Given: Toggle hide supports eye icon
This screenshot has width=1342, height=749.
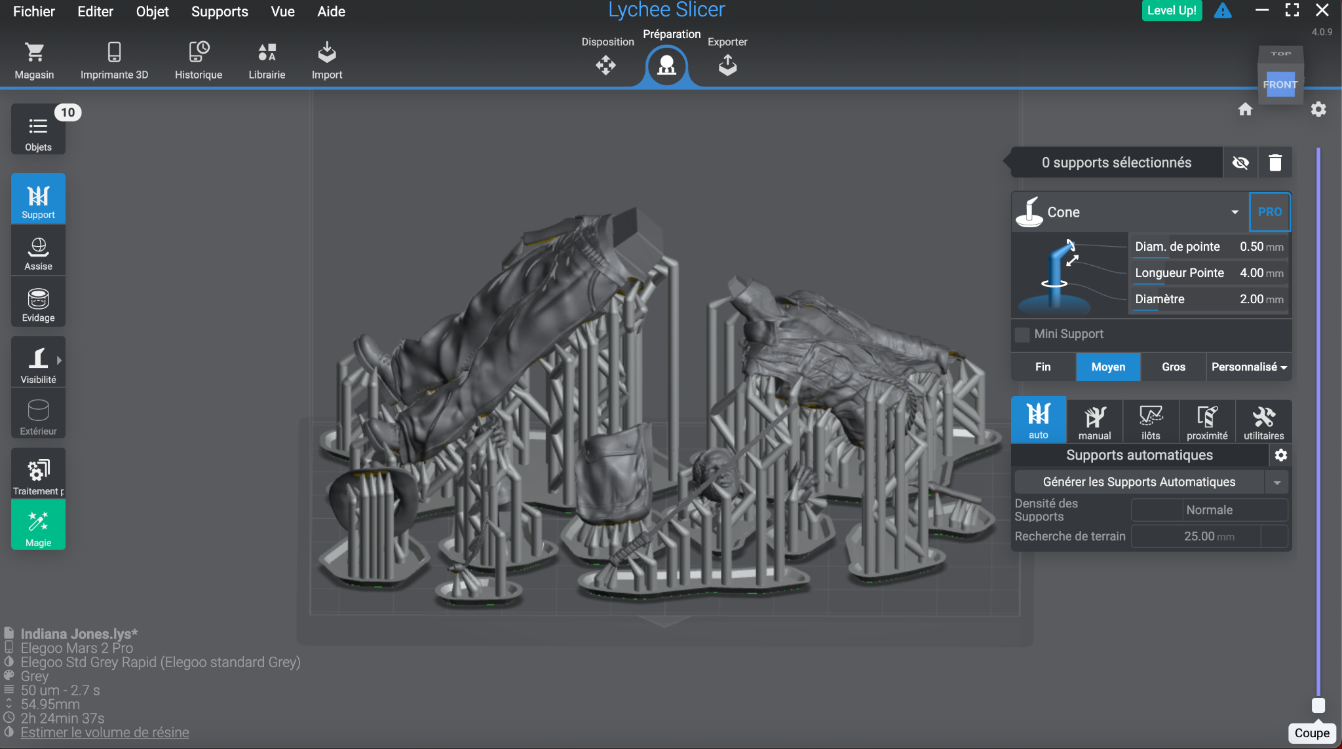Looking at the screenshot, I should pyautogui.click(x=1240, y=162).
